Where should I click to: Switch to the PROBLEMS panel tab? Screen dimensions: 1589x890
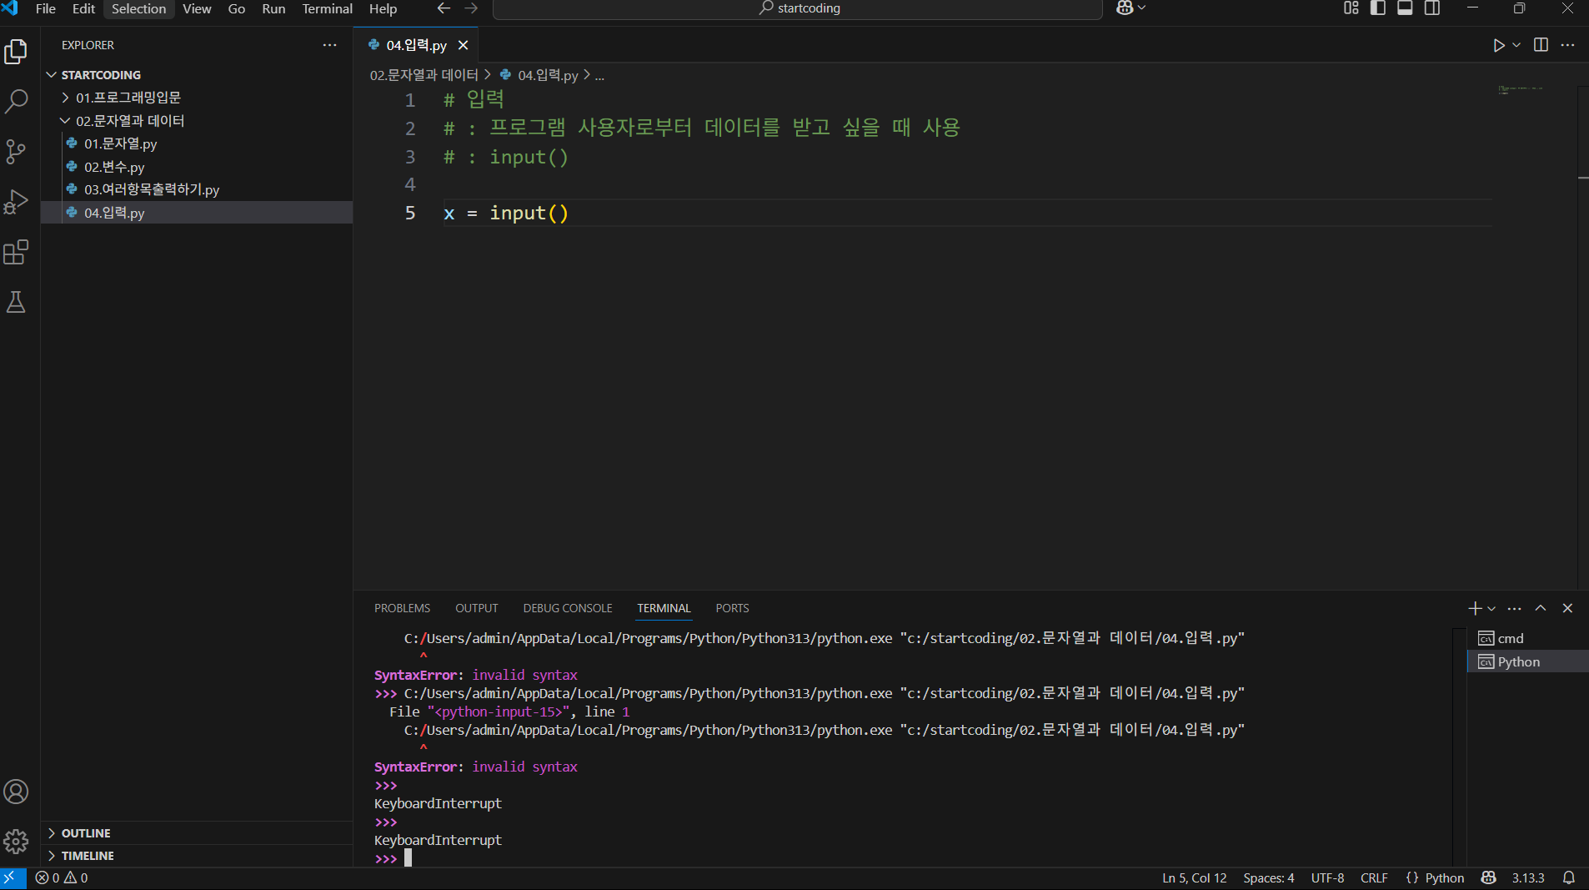coord(402,608)
